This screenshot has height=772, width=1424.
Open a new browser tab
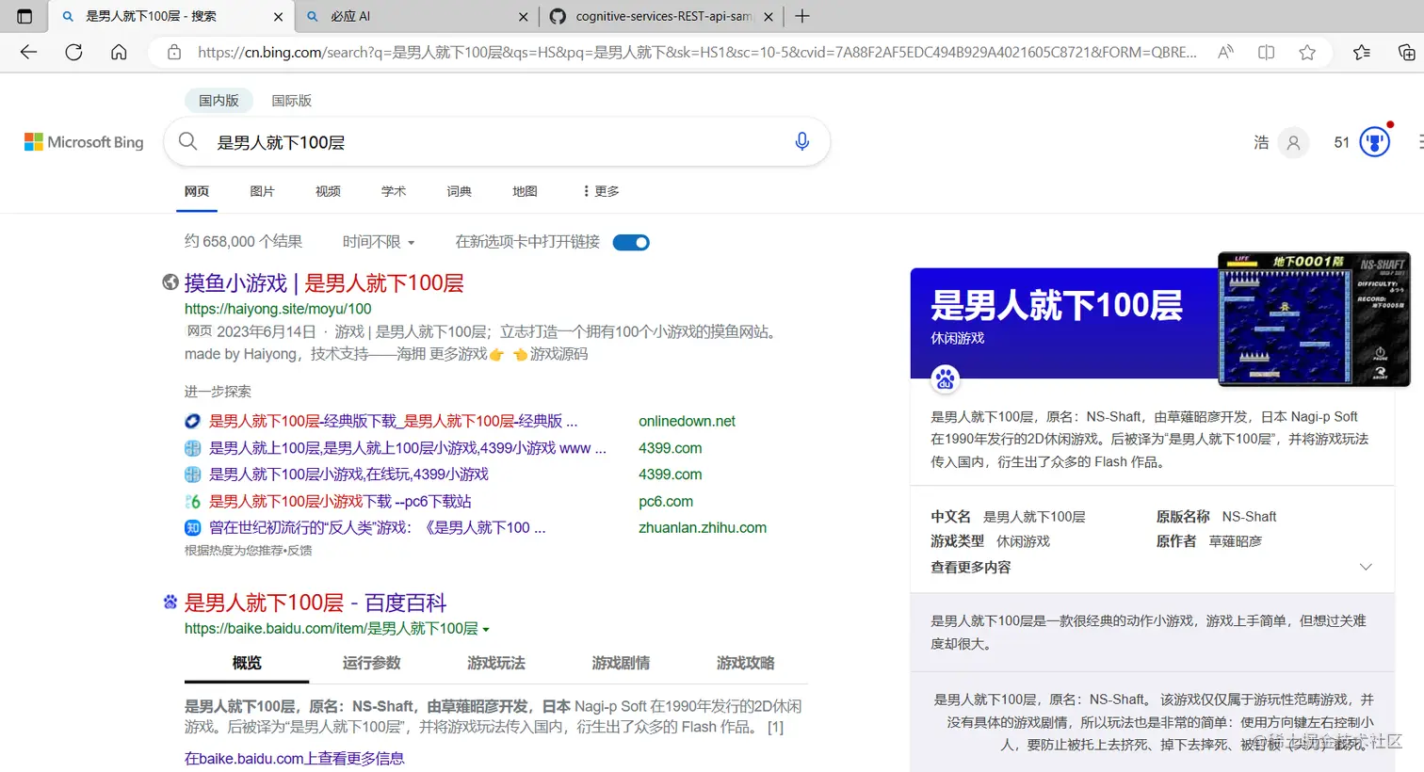(802, 16)
